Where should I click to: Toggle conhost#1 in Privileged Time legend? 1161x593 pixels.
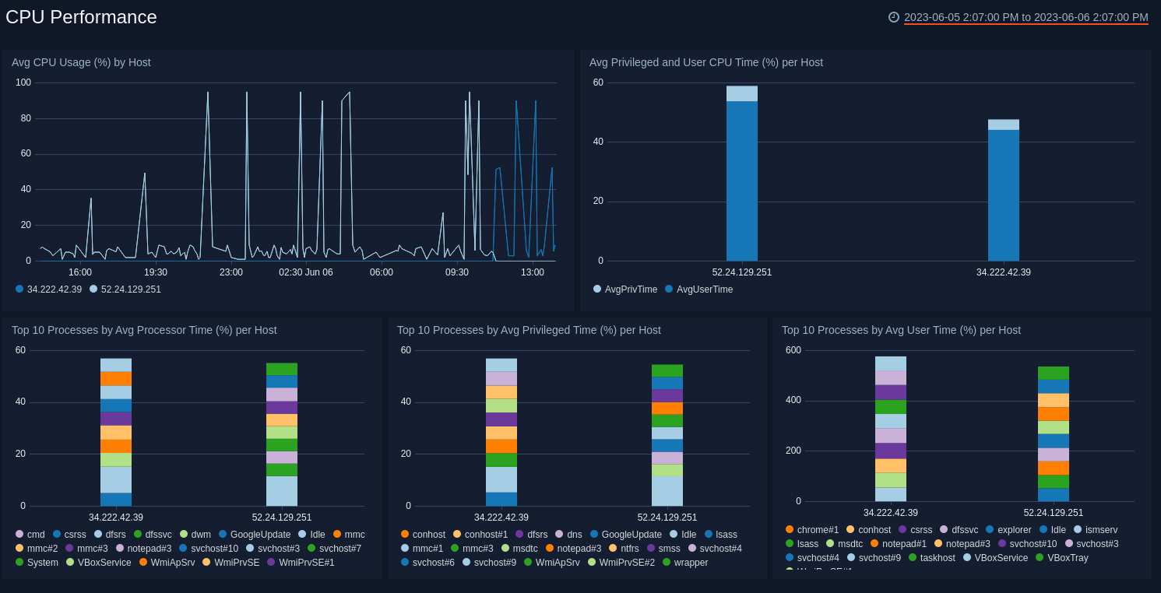(x=480, y=535)
